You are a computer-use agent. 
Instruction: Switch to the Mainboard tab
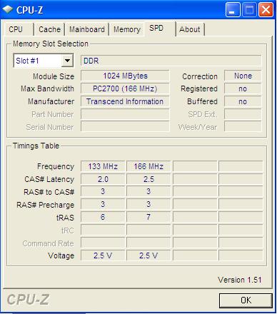pyautogui.click(x=87, y=29)
